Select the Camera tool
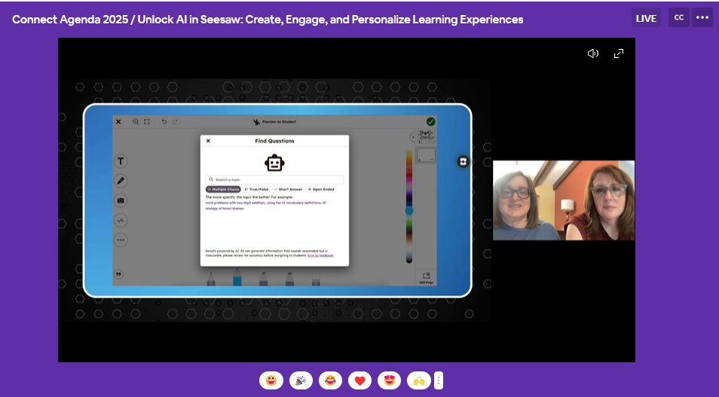719x397 pixels. [121, 200]
